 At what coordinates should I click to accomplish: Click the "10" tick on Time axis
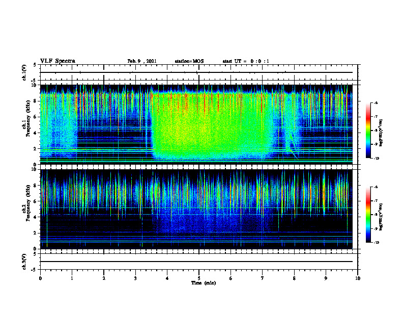[x=358, y=278]
